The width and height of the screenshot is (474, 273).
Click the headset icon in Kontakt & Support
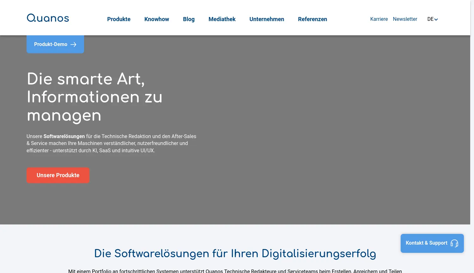click(454, 243)
